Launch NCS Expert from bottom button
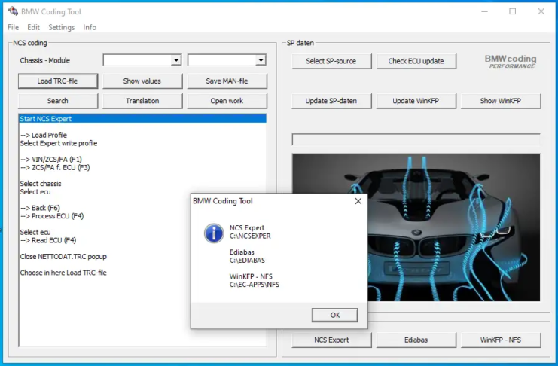Screen dimensions: 558x366 coord(331,340)
